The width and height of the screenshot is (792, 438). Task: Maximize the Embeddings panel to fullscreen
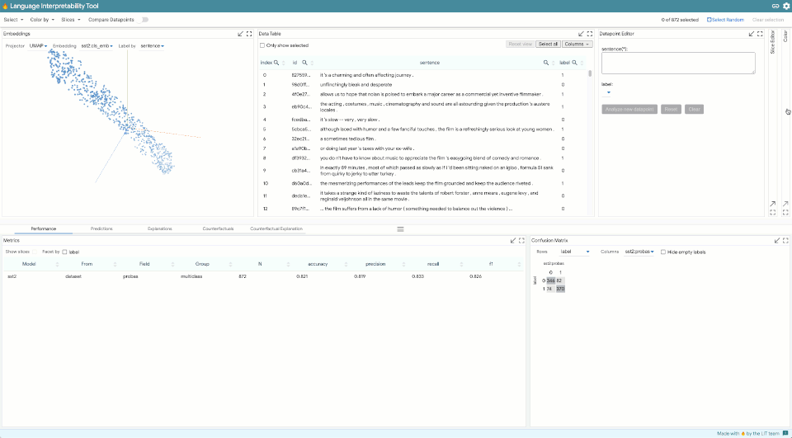tap(249, 34)
